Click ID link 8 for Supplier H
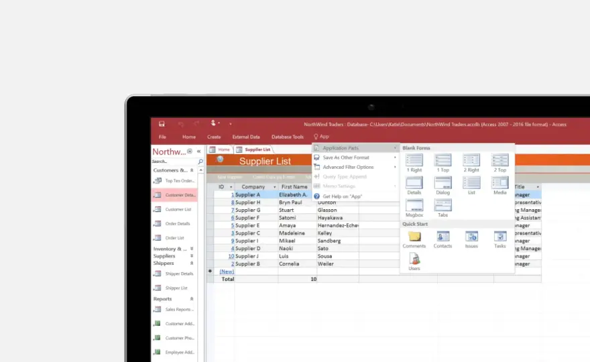Image resolution: width=590 pixels, height=362 pixels. 233,202
